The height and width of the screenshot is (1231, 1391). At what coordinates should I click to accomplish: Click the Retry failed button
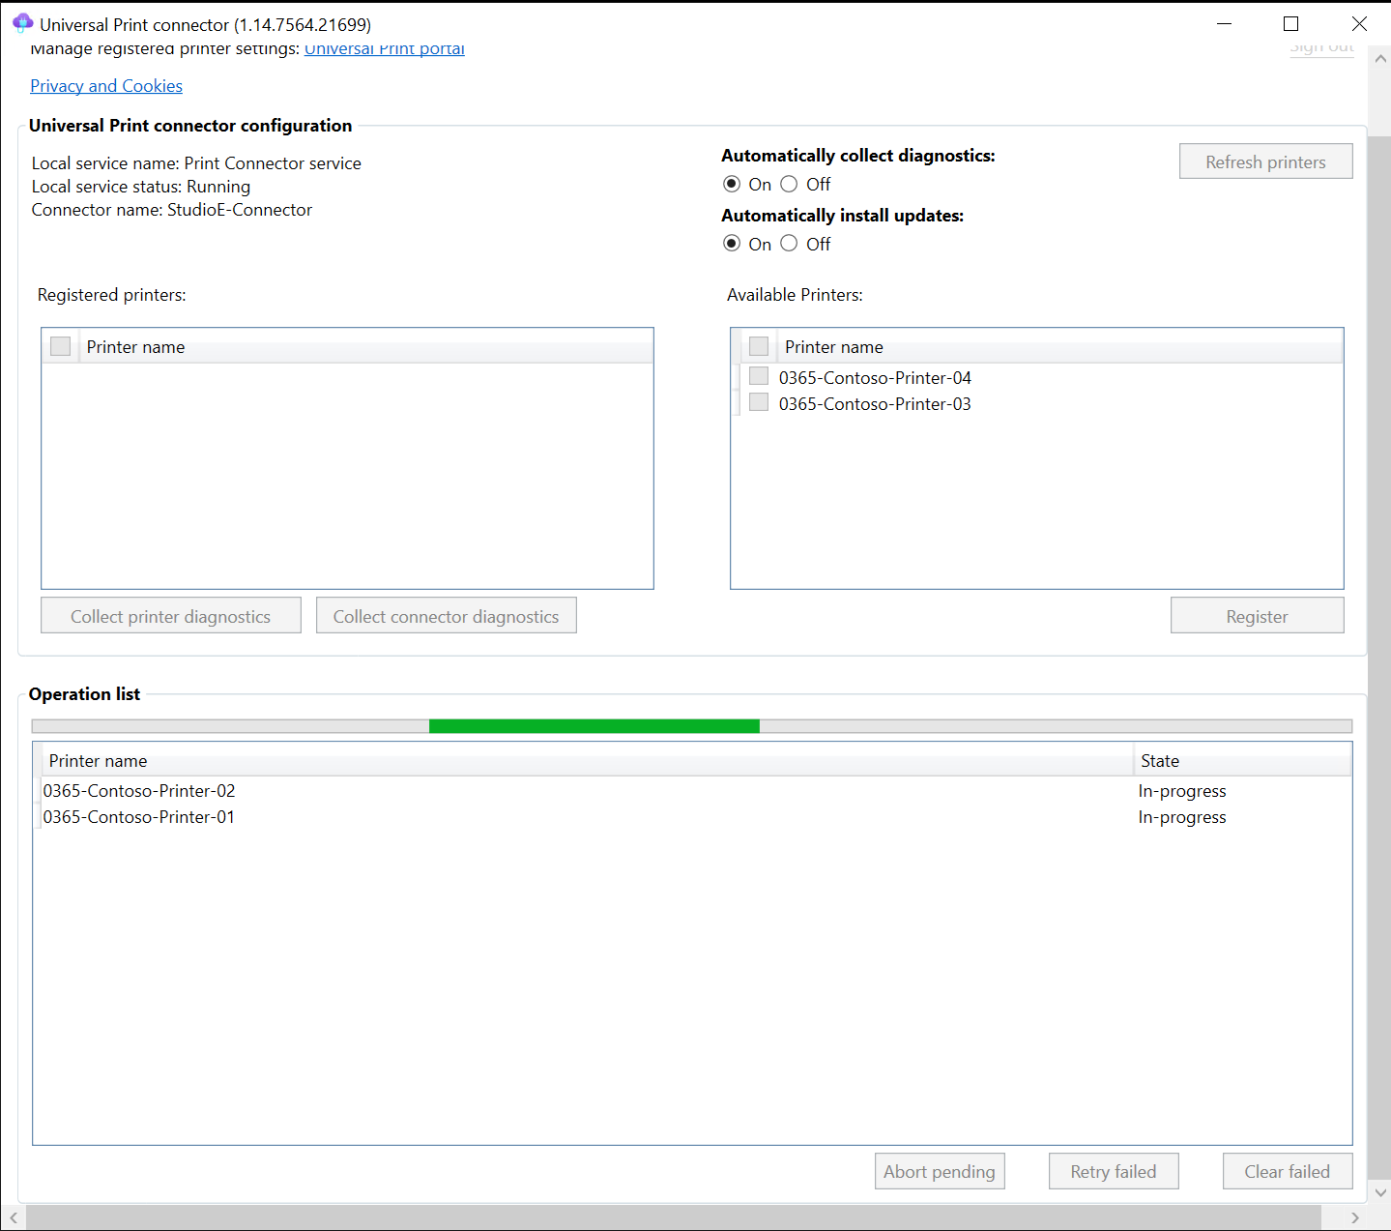[x=1114, y=1171]
